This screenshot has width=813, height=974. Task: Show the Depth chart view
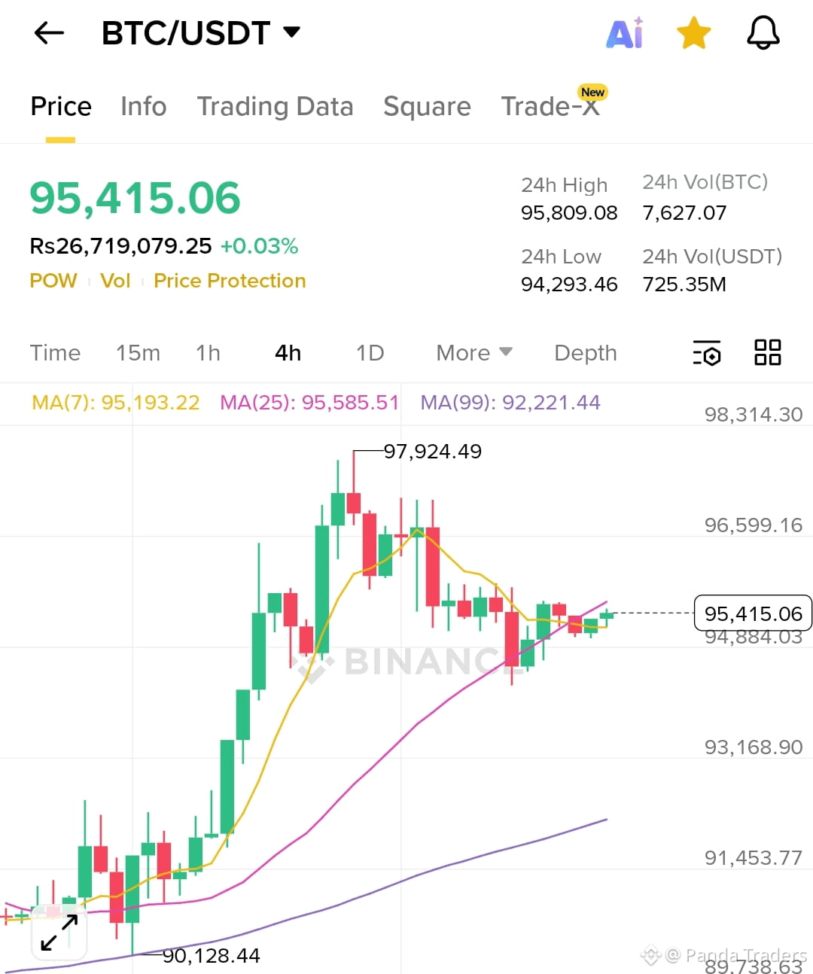(x=585, y=352)
